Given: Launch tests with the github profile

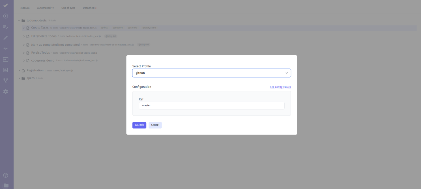Looking at the screenshot, I should (139, 125).
